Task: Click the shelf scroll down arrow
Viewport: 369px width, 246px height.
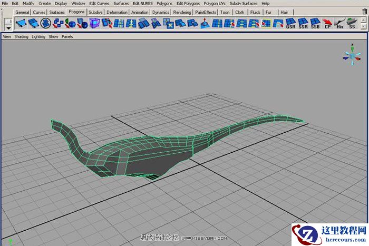Action: click(x=364, y=27)
